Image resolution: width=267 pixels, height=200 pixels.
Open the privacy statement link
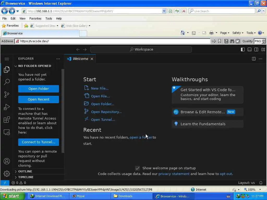coord(174,174)
